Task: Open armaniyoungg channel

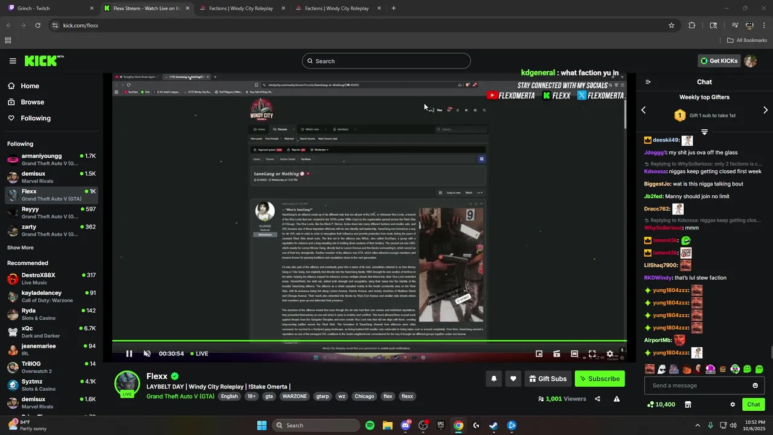Action: point(51,159)
